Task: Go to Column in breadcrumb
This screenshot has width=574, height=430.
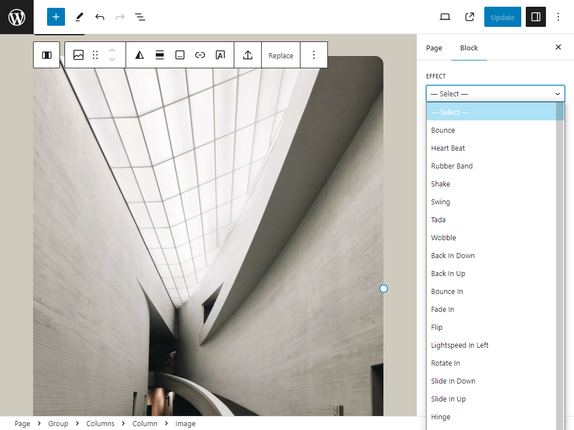Action: pos(145,423)
